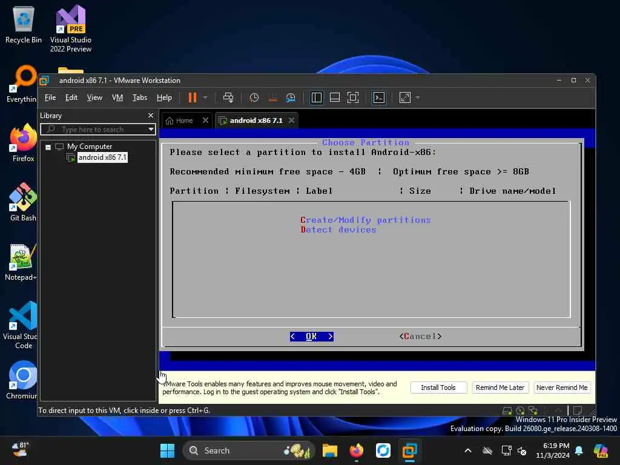Open Recycle Bin desktop icon
The width and height of the screenshot is (620, 465).
(x=24, y=24)
